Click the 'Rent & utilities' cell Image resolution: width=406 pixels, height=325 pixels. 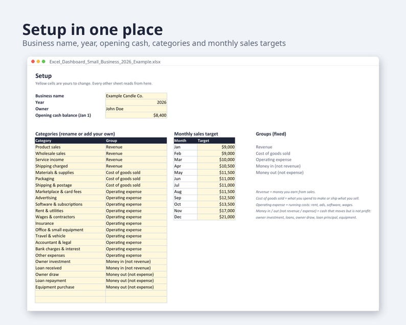70,211
